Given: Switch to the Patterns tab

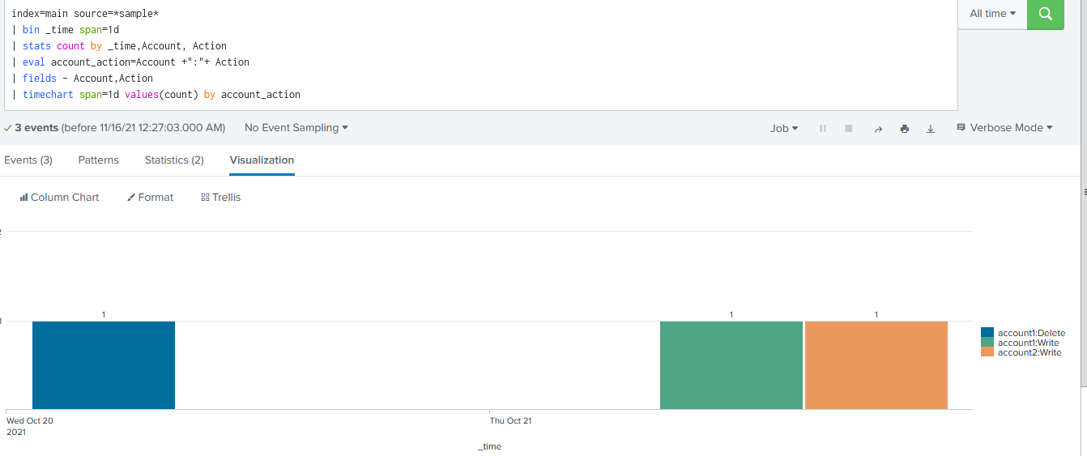Looking at the screenshot, I should [99, 160].
